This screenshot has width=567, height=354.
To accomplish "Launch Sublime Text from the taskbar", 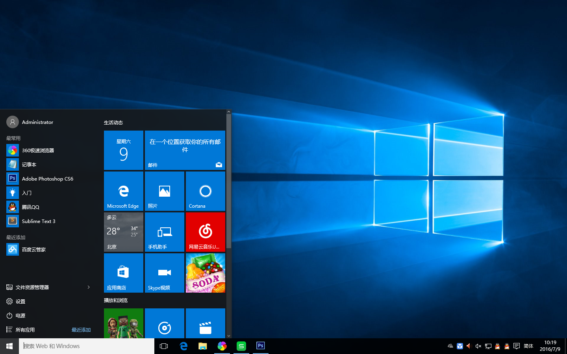I will [x=241, y=346].
